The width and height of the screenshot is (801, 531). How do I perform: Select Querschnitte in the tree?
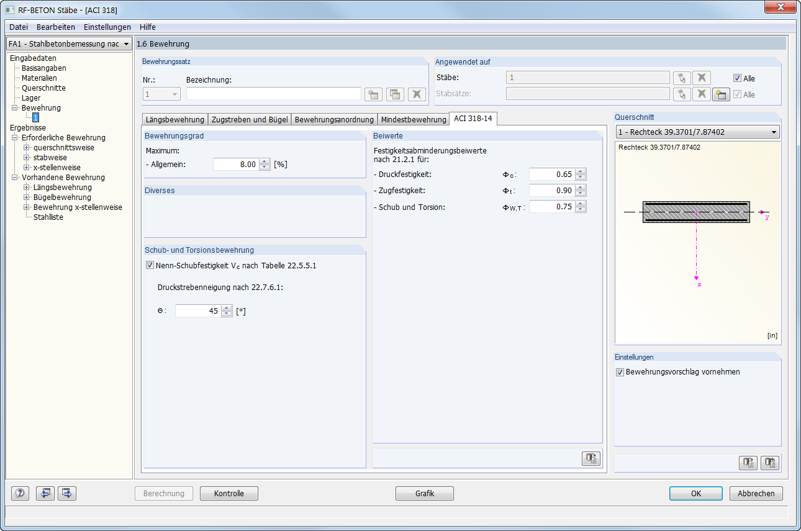click(43, 88)
